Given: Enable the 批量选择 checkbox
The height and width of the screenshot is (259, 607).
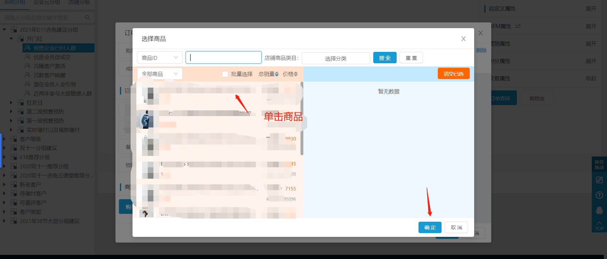Looking at the screenshot, I should coord(225,74).
